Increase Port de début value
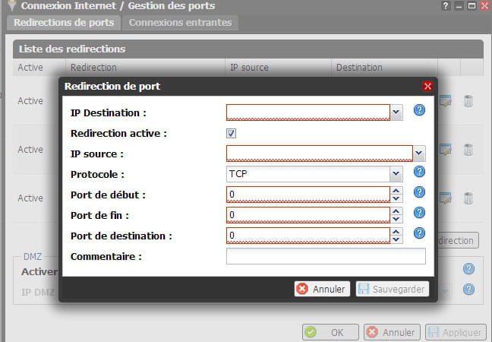Viewport: 492px width, 342px height. click(396, 191)
